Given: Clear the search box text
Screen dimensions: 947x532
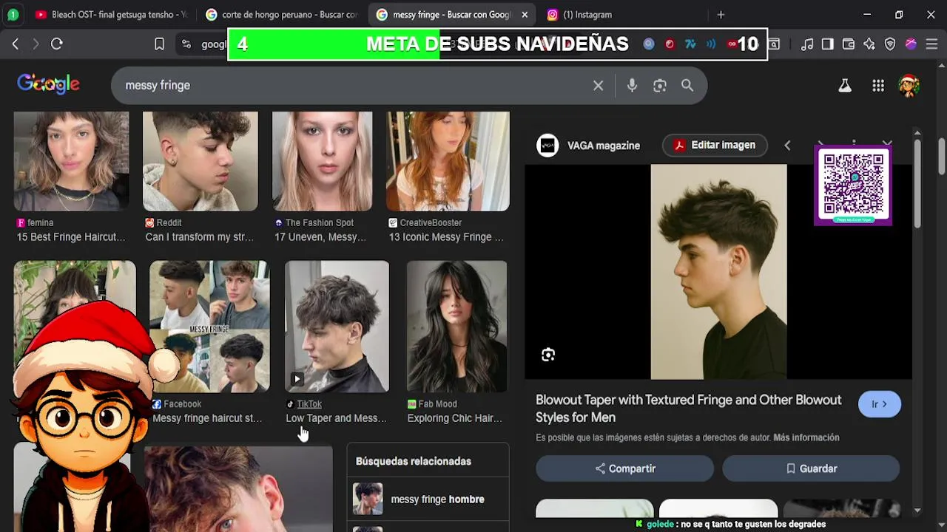Looking at the screenshot, I should [x=598, y=86].
